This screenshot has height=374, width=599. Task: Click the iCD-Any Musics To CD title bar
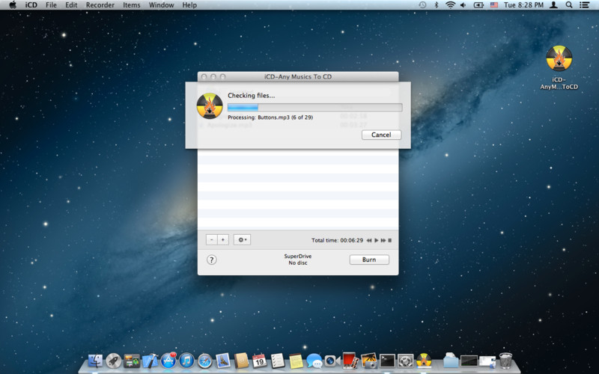point(298,76)
